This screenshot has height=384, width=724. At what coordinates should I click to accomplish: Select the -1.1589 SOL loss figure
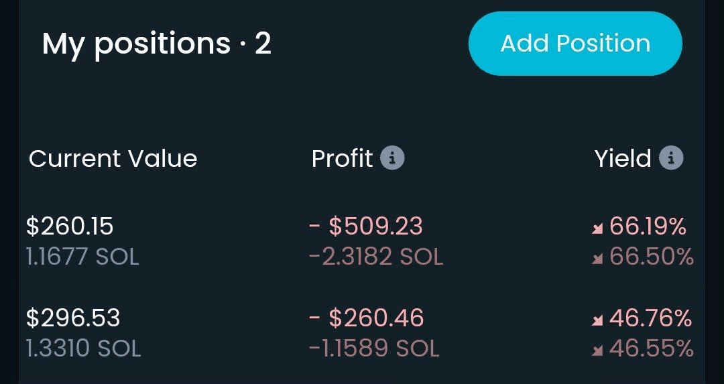tap(374, 348)
